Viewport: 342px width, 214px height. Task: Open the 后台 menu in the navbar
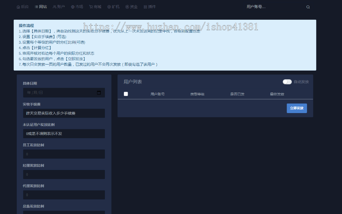[x=23, y=7]
